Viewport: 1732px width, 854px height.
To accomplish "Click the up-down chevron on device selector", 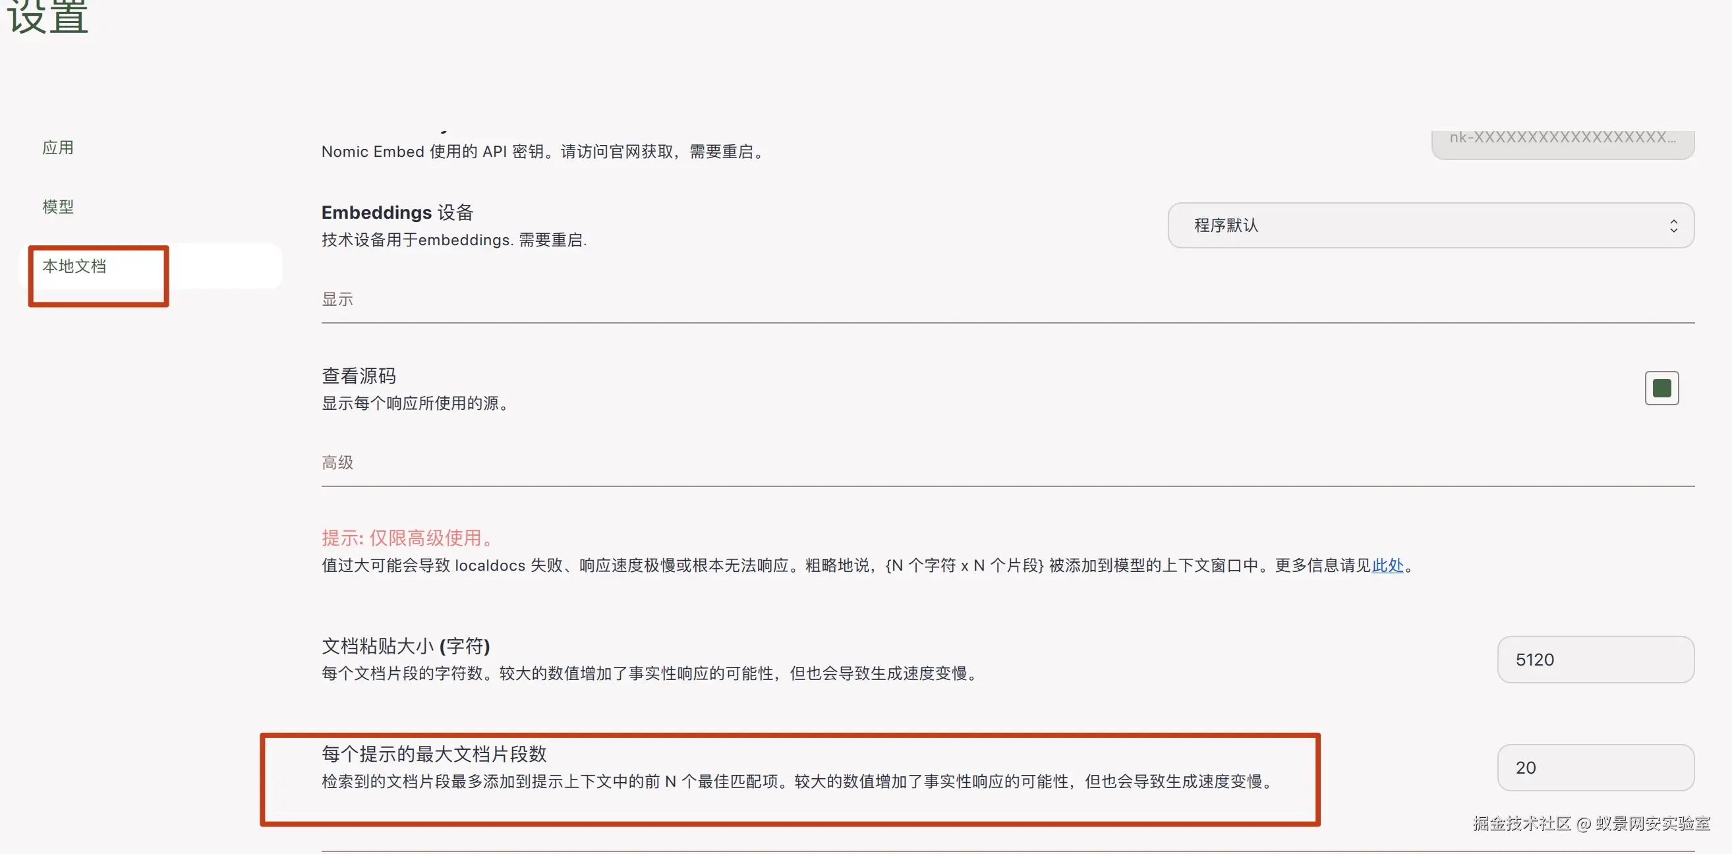I will [x=1673, y=226].
